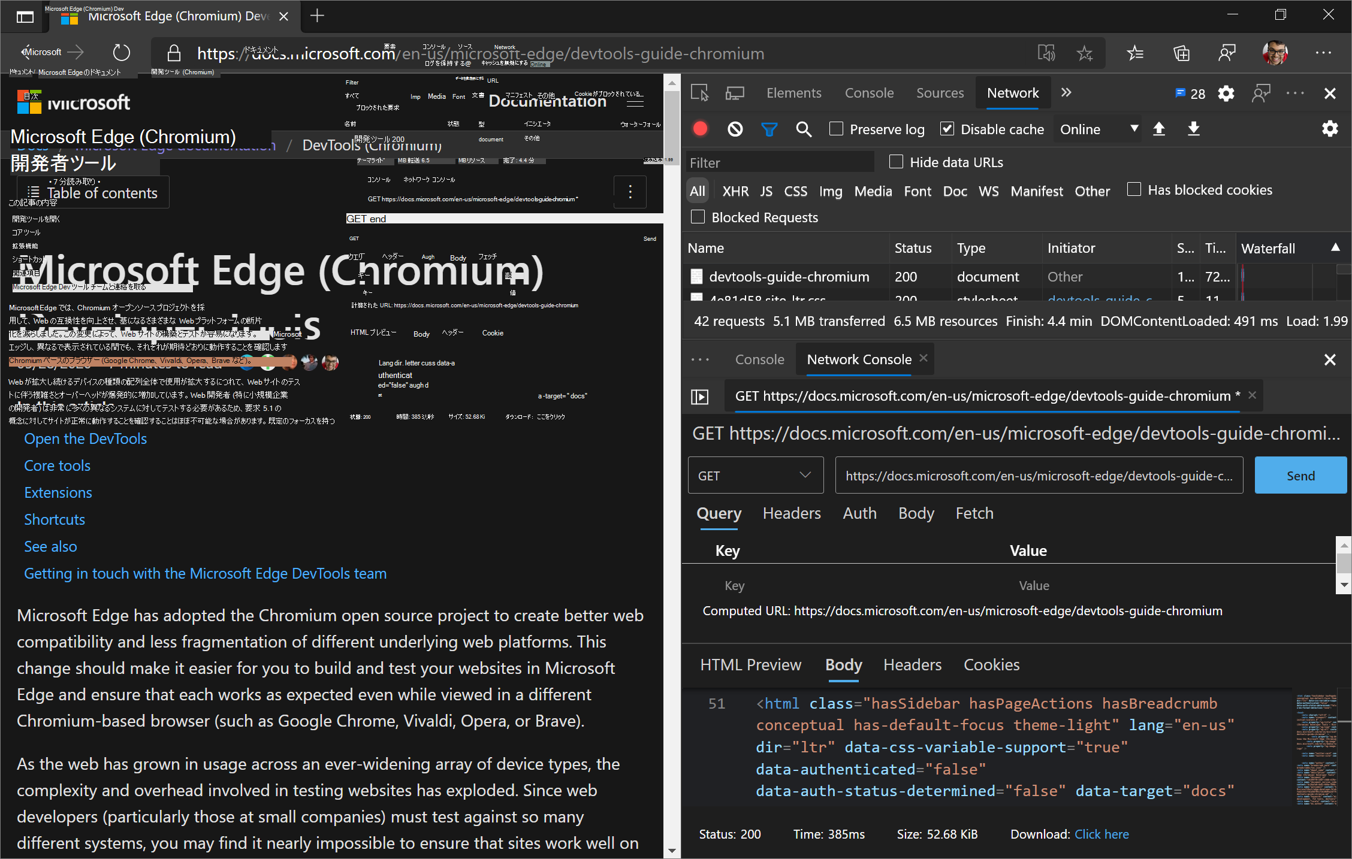View site information lock icon
1352x859 pixels.
(x=174, y=53)
